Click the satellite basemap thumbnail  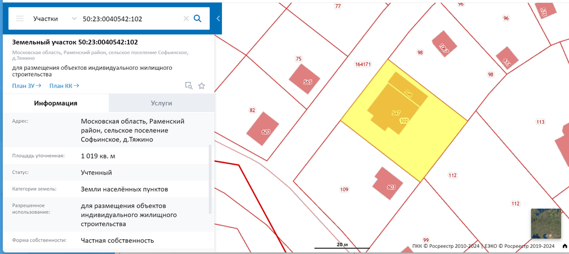coord(546,223)
